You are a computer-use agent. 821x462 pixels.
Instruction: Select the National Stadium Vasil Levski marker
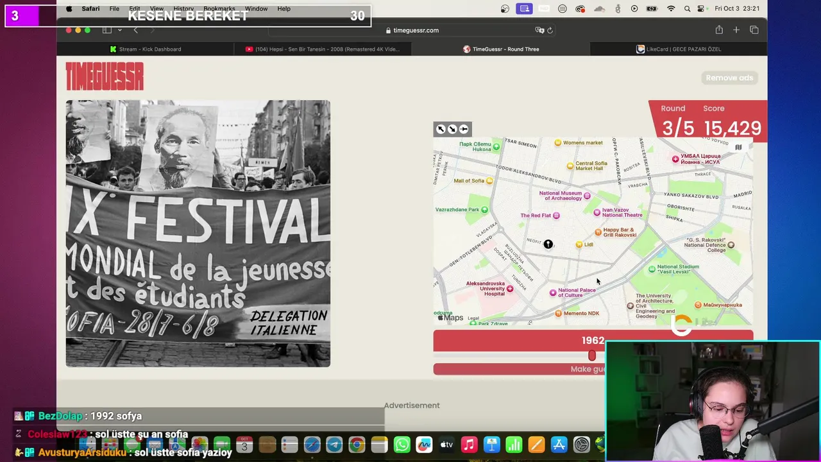pos(652,269)
